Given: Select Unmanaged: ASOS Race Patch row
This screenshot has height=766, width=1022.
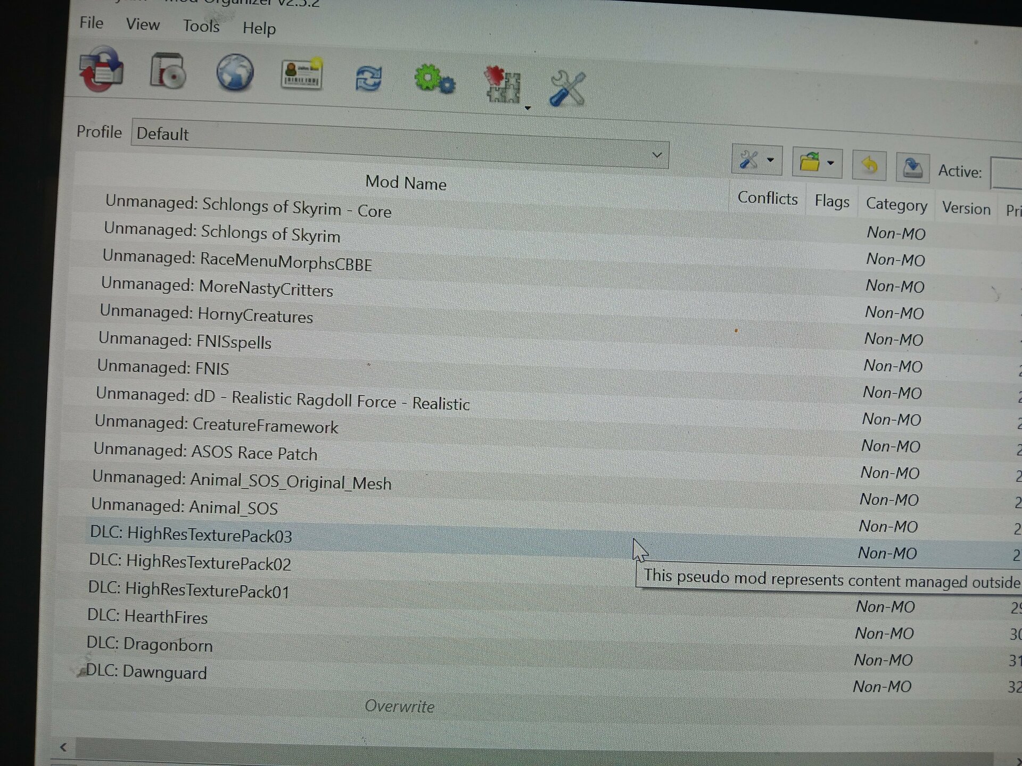Looking at the screenshot, I should (x=205, y=452).
